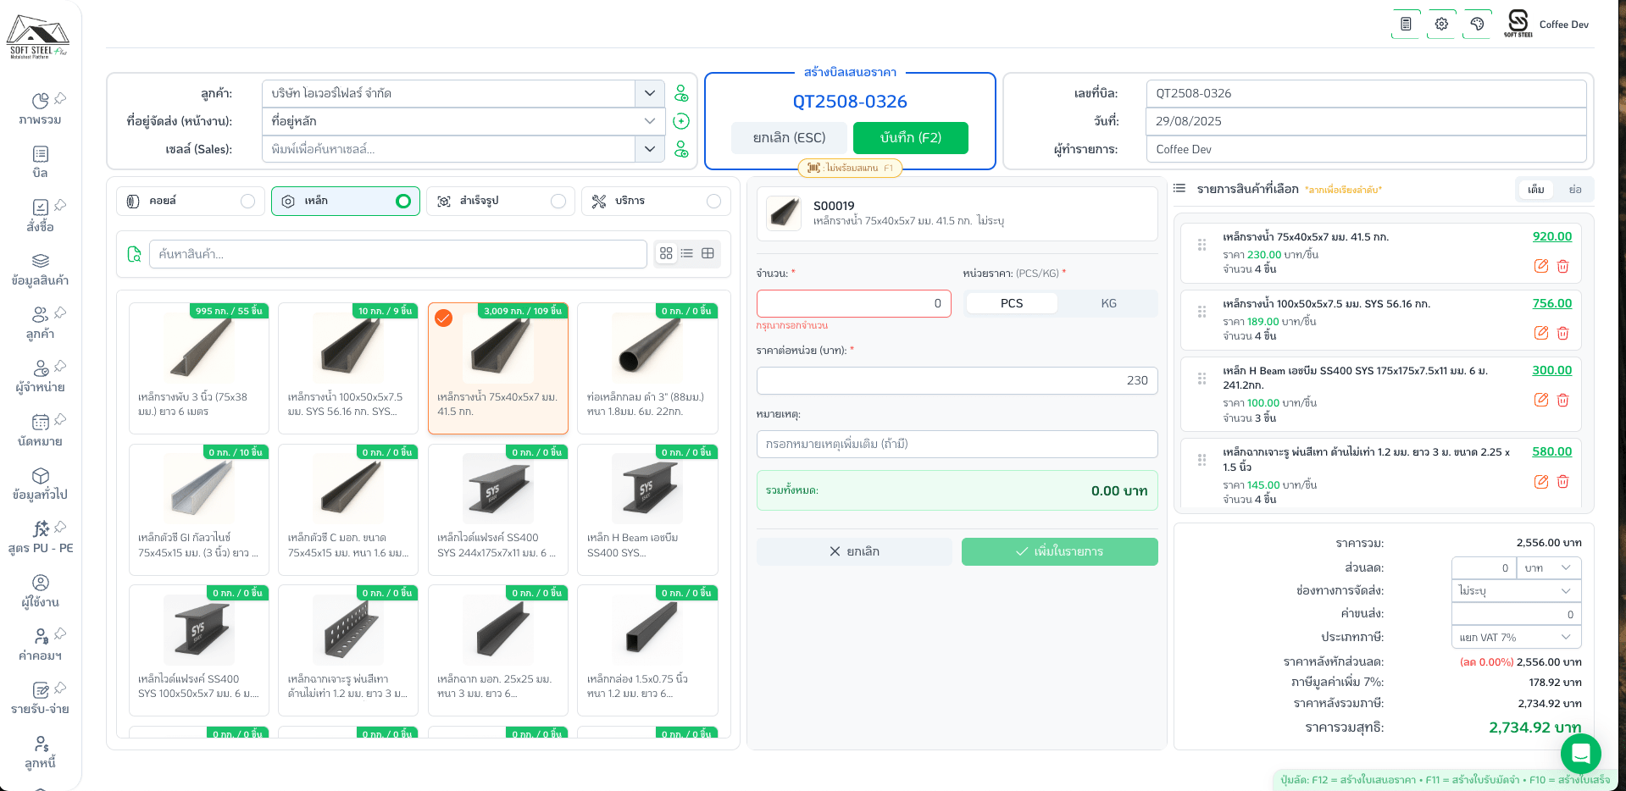The width and height of the screenshot is (1626, 791).
Task: Click add sales person icon beside เซลล์
Action: [681, 149]
